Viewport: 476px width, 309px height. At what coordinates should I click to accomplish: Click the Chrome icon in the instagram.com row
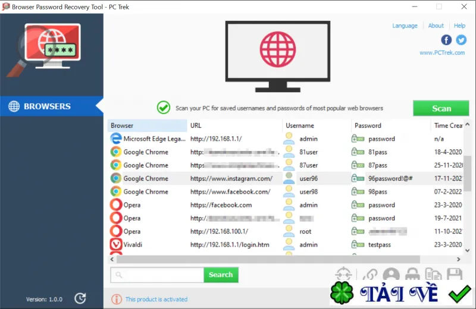coord(116,178)
